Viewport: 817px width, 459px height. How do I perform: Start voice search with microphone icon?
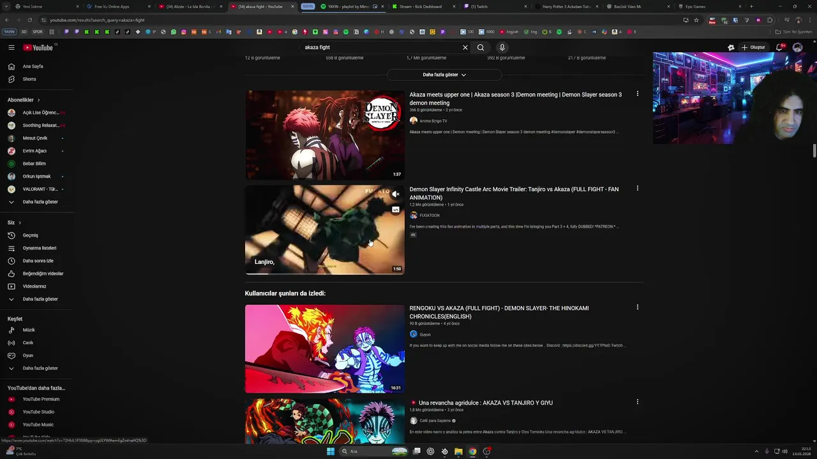click(502, 47)
